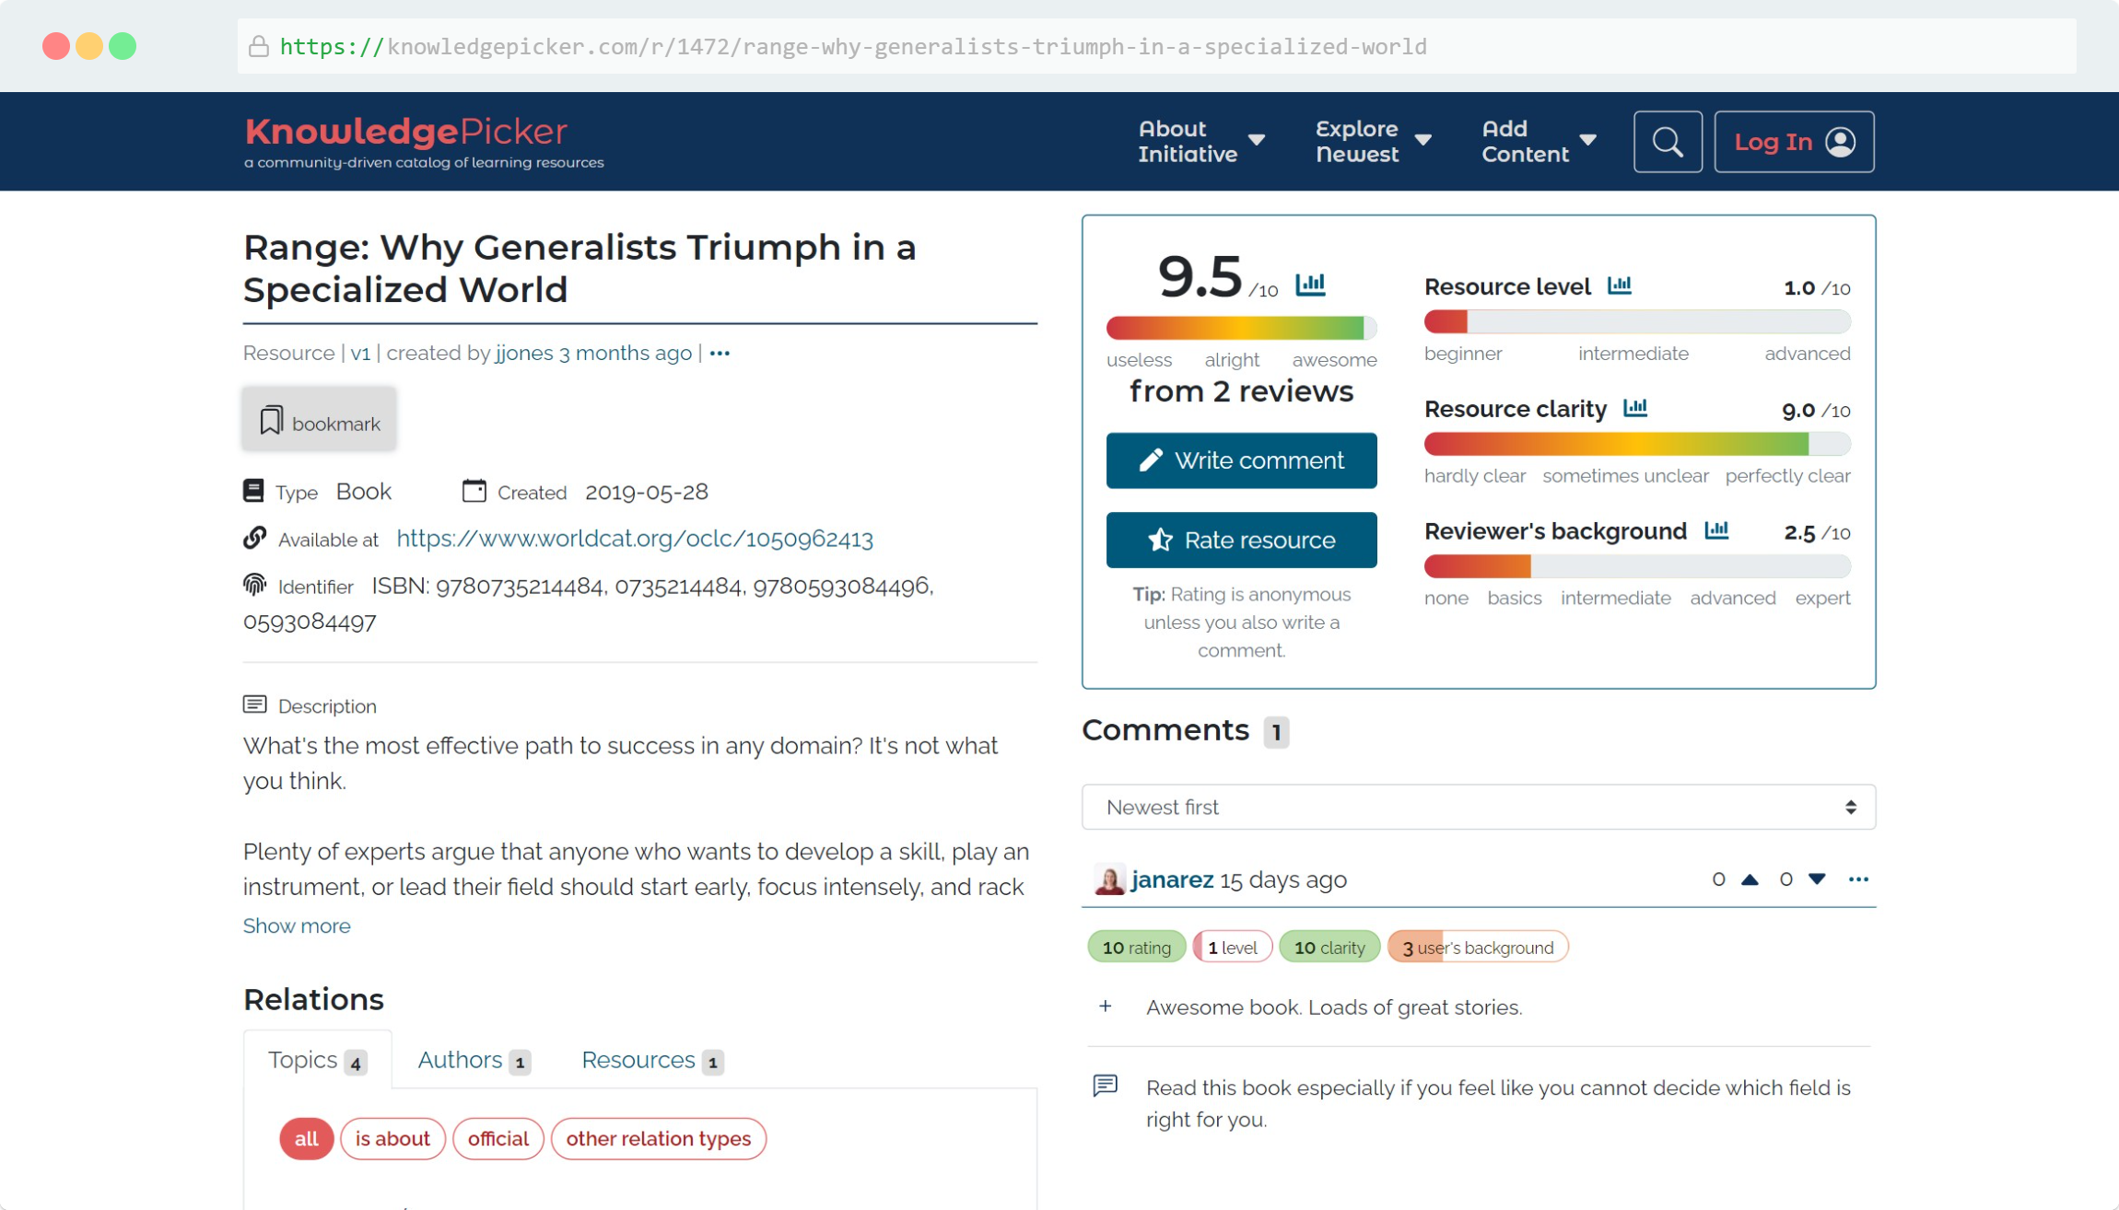This screenshot has width=2119, height=1210.
Task: Open Reviewer's background histogram icon
Action: (x=1715, y=530)
